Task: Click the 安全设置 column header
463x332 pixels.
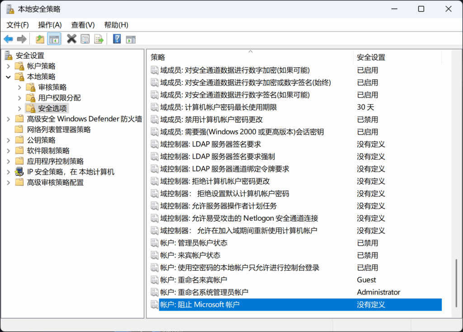Action: pos(371,57)
